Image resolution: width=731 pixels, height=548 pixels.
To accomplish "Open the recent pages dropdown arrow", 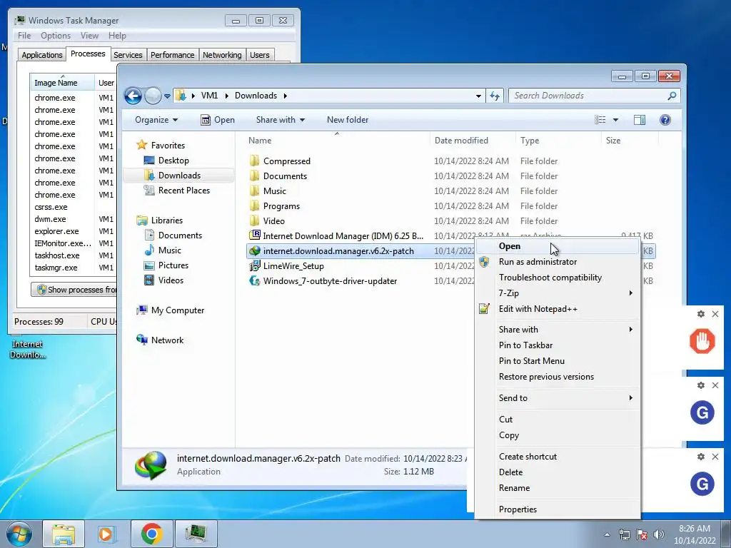I will [167, 96].
